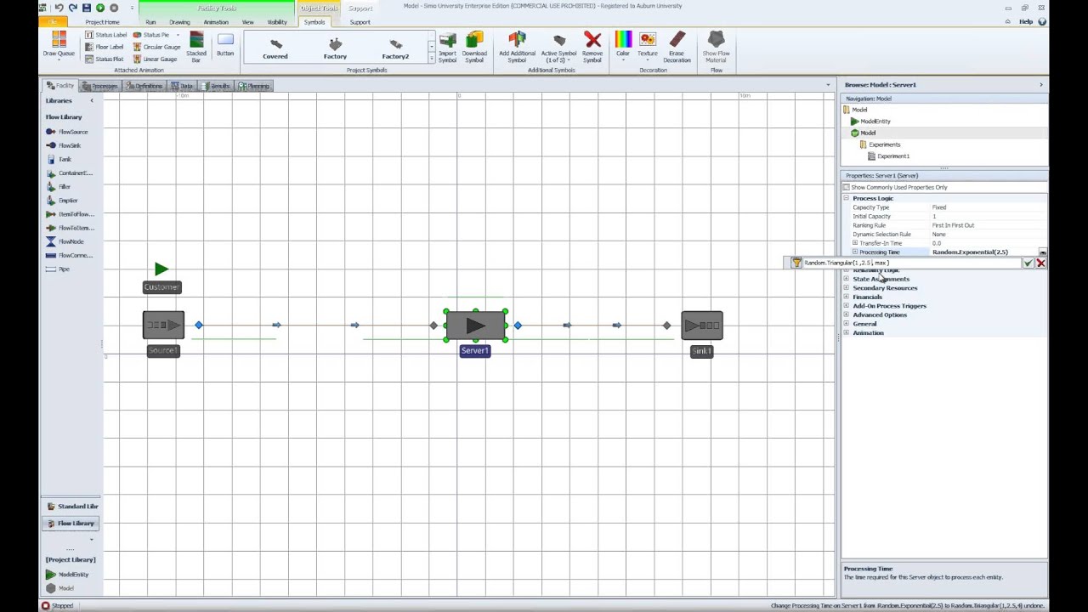The image size is (1088, 612).
Task: Open the Texture decoration dropdown
Action: click(x=648, y=45)
